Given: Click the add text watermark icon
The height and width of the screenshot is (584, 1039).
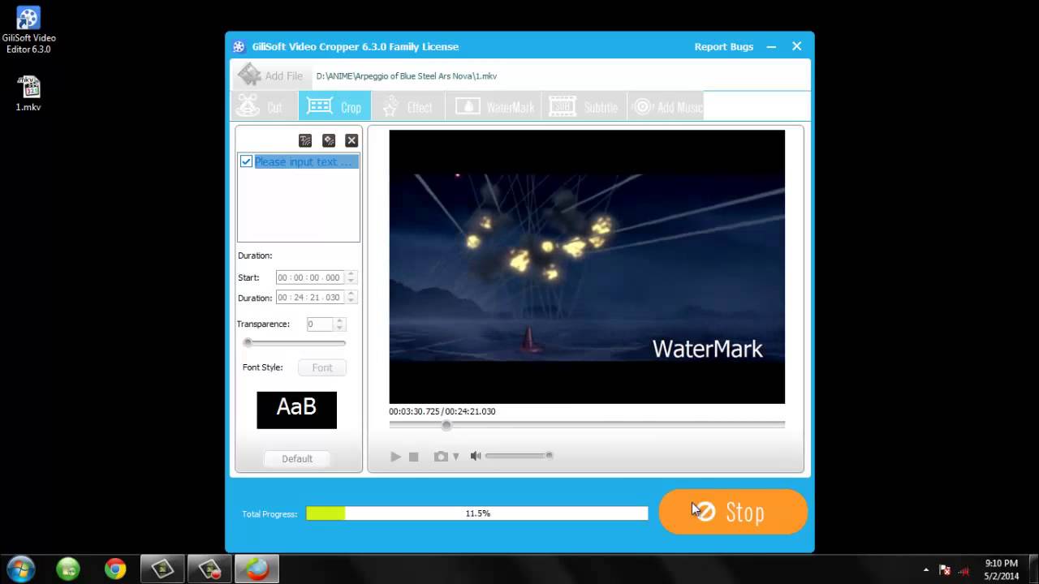Looking at the screenshot, I should click(x=305, y=140).
